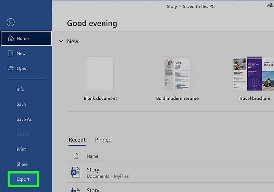The image size is (274, 192).
Task: Open the Export page
Action: pyautogui.click(x=23, y=179)
